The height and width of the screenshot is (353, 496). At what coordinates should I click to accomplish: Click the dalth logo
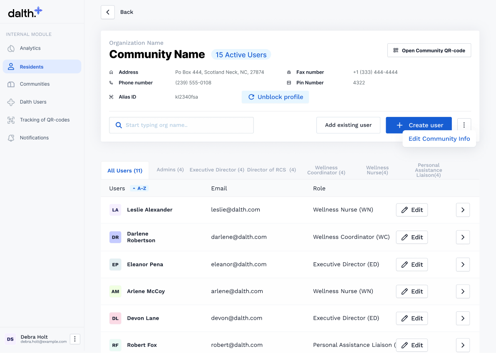(25, 12)
